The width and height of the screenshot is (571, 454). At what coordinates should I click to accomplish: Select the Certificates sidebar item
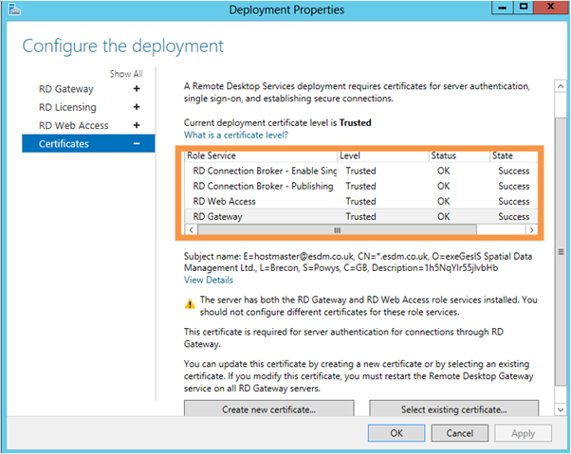(88, 143)
